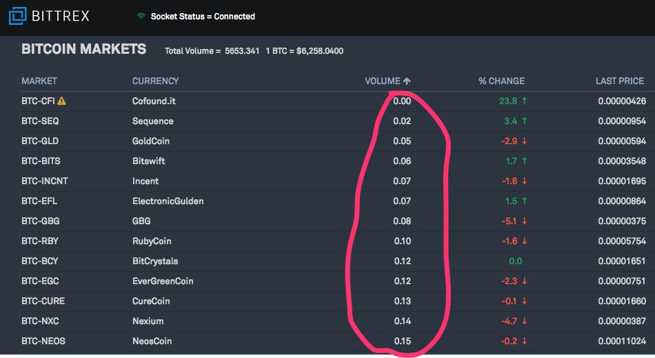Select the Nexium currency name

[x=148, y=321]
